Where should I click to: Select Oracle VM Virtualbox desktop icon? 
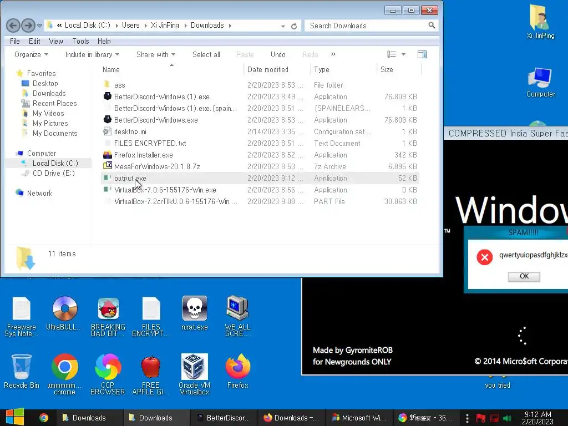(195, 374)
